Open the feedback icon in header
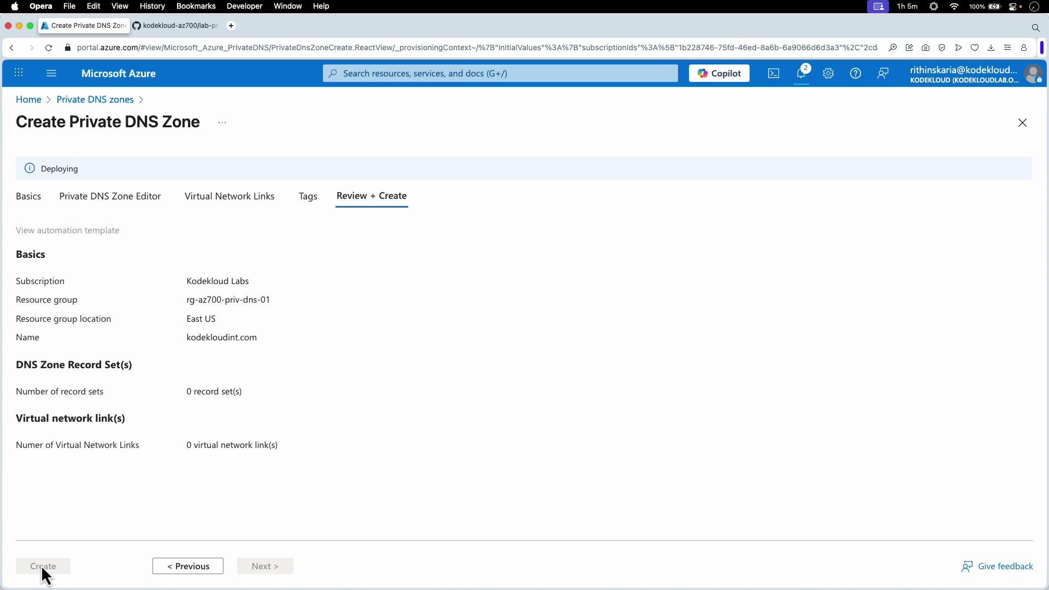Screen dimensions: 1049x590 (883, 73)
